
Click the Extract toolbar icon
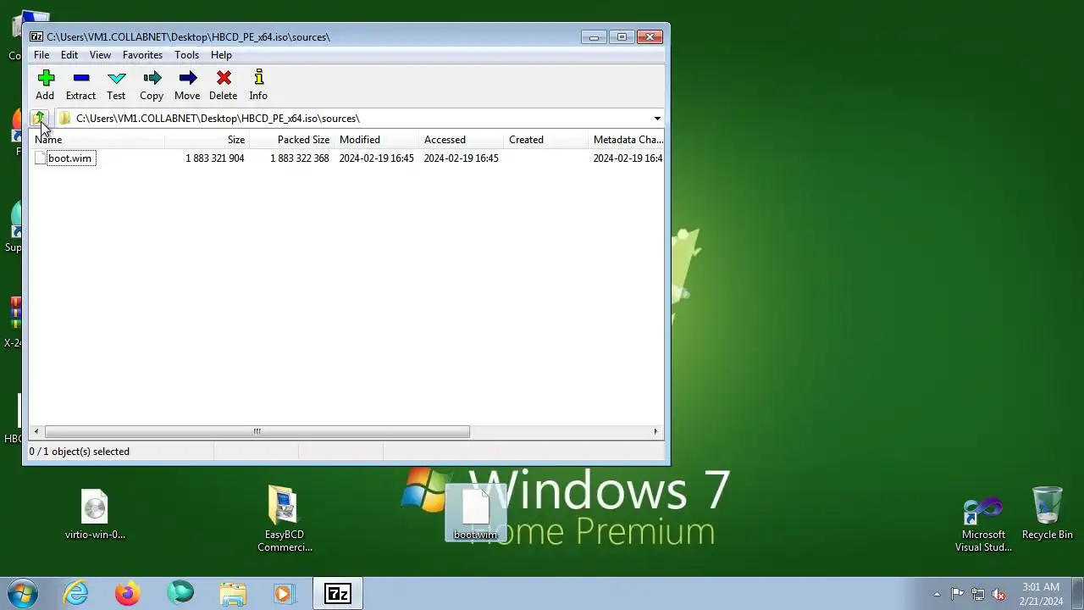pos(80,85)
